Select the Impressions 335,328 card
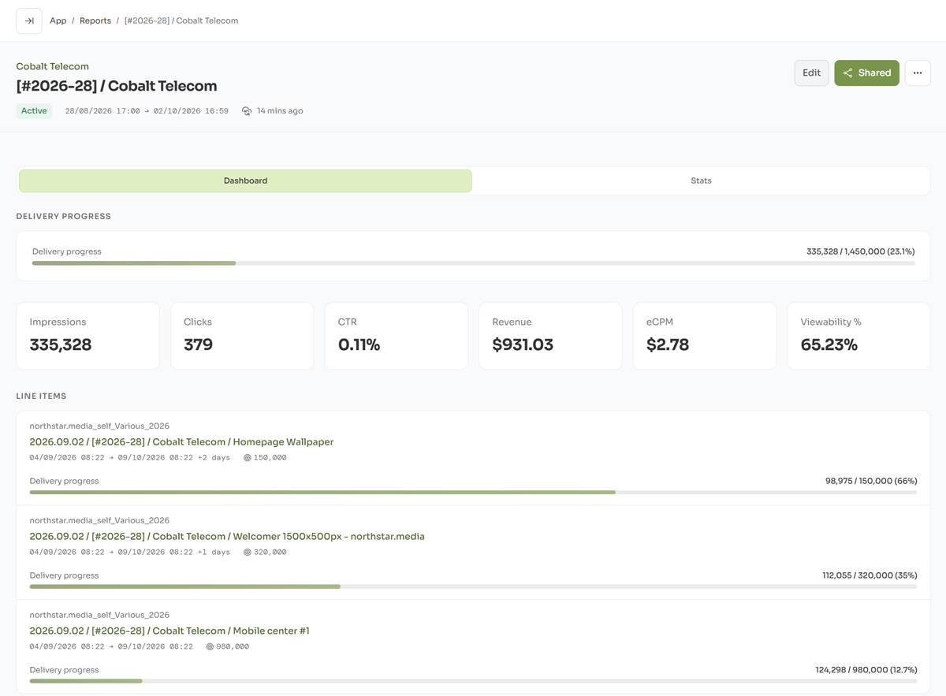This screenshot has width=946, height=696. [88, 336]
